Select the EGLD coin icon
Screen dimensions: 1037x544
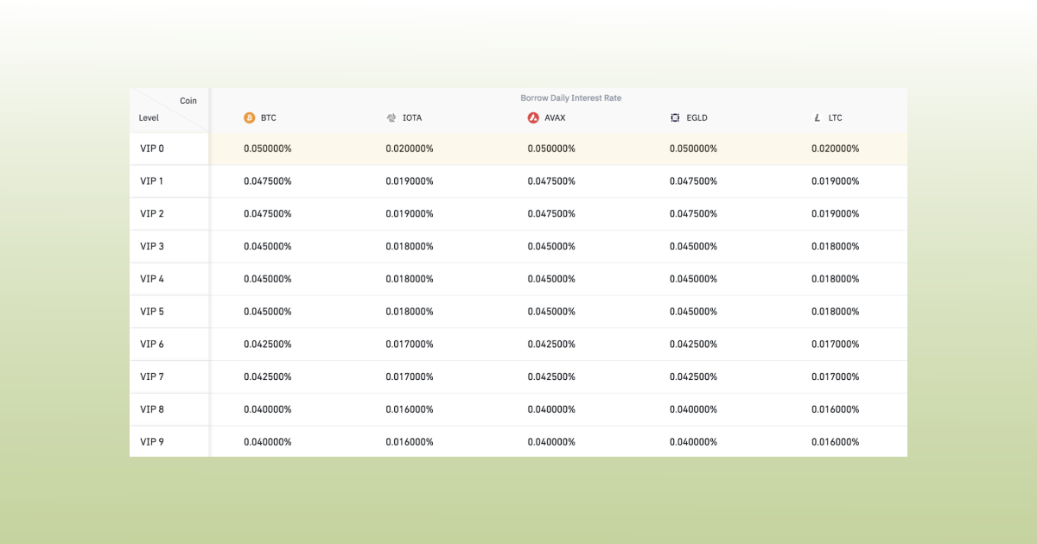click(675, 117)
